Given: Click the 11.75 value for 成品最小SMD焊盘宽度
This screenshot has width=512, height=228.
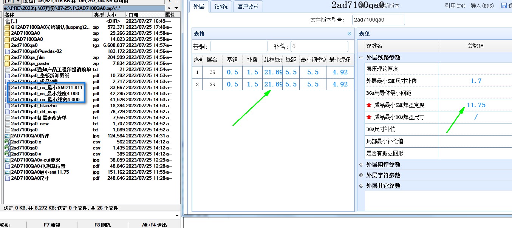Looking at the screenshot, I should pos(476,105).
